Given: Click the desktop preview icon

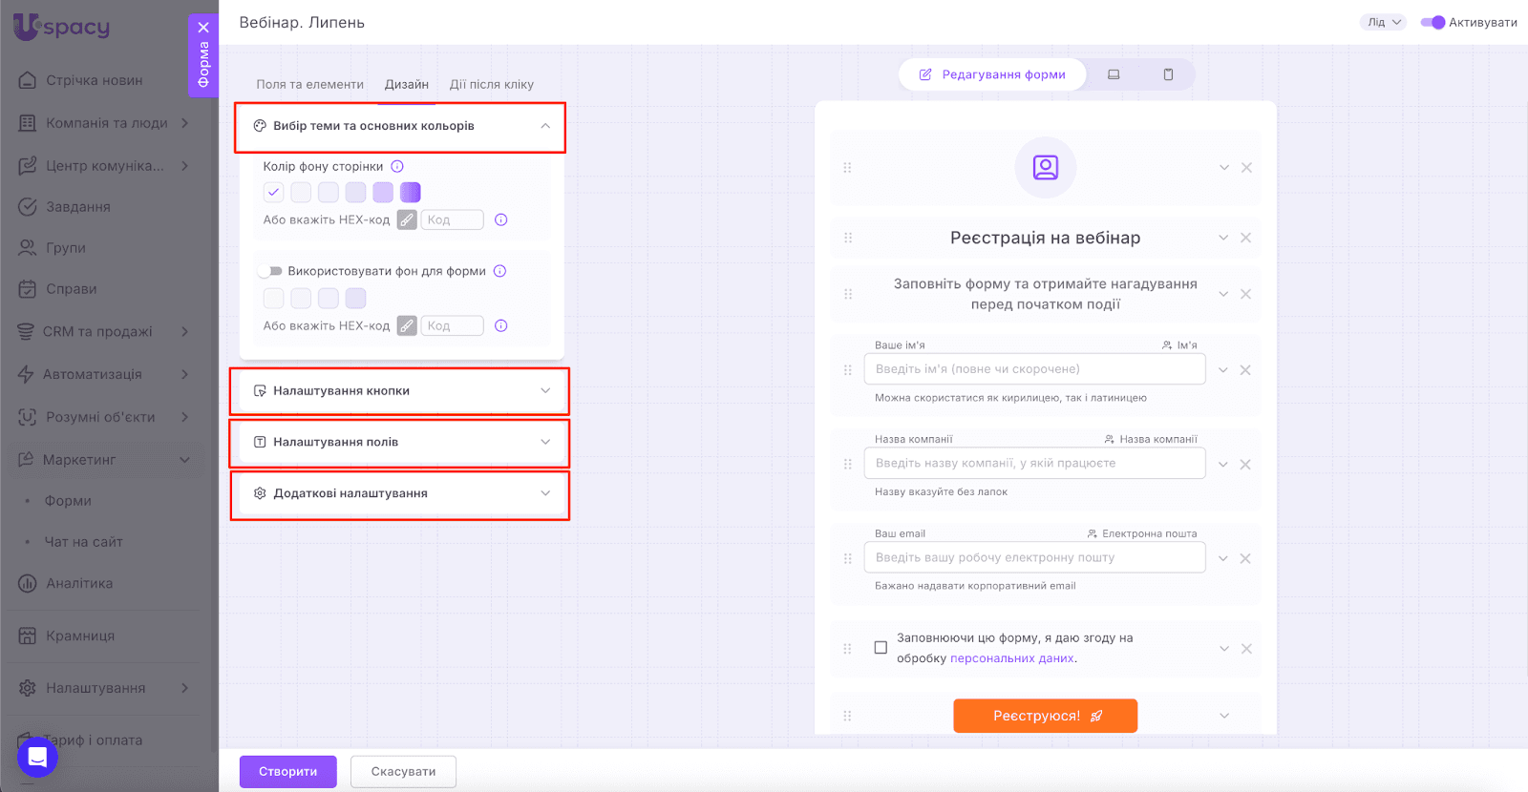Looking at the screenshot, I should pyautogui.click(x=1114, y=74).
